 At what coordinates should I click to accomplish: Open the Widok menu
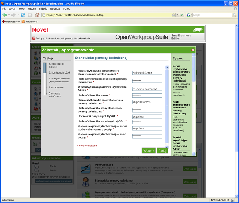22,9
